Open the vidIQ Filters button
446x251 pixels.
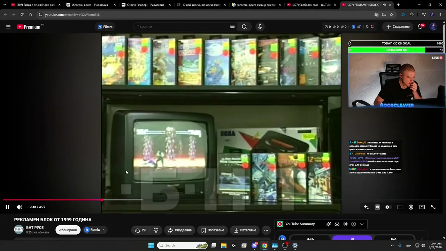(105, 27)
